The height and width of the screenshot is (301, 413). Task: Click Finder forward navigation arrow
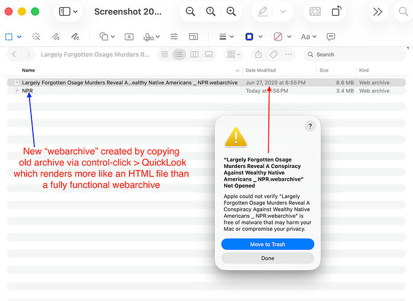coord(28,54)
